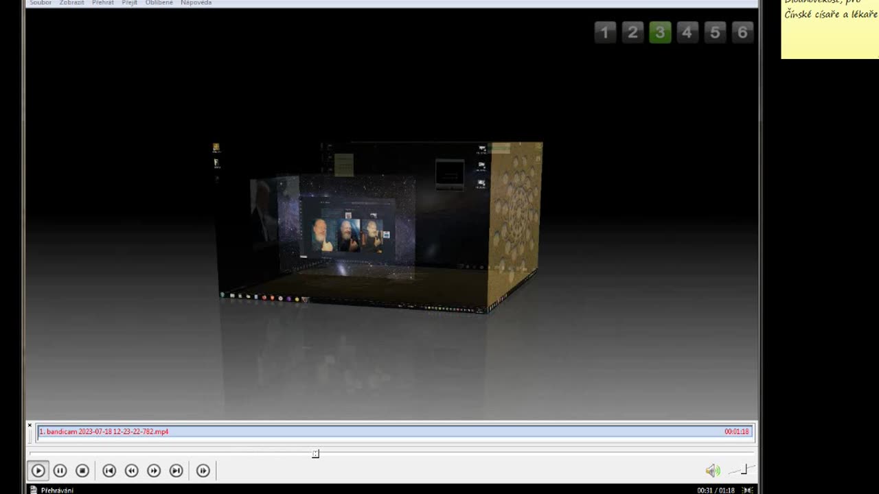Click the fast-forward (increase speed) button
Viewport: 879px width, 494px height.
click(x=154, y=471)
